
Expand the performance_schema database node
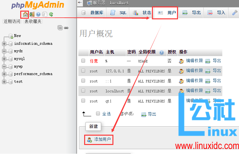pyautogui.click(x=4, y=74)
